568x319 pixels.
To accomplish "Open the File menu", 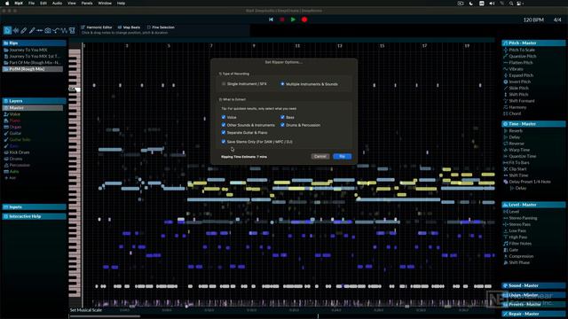I will click(32, 4).
